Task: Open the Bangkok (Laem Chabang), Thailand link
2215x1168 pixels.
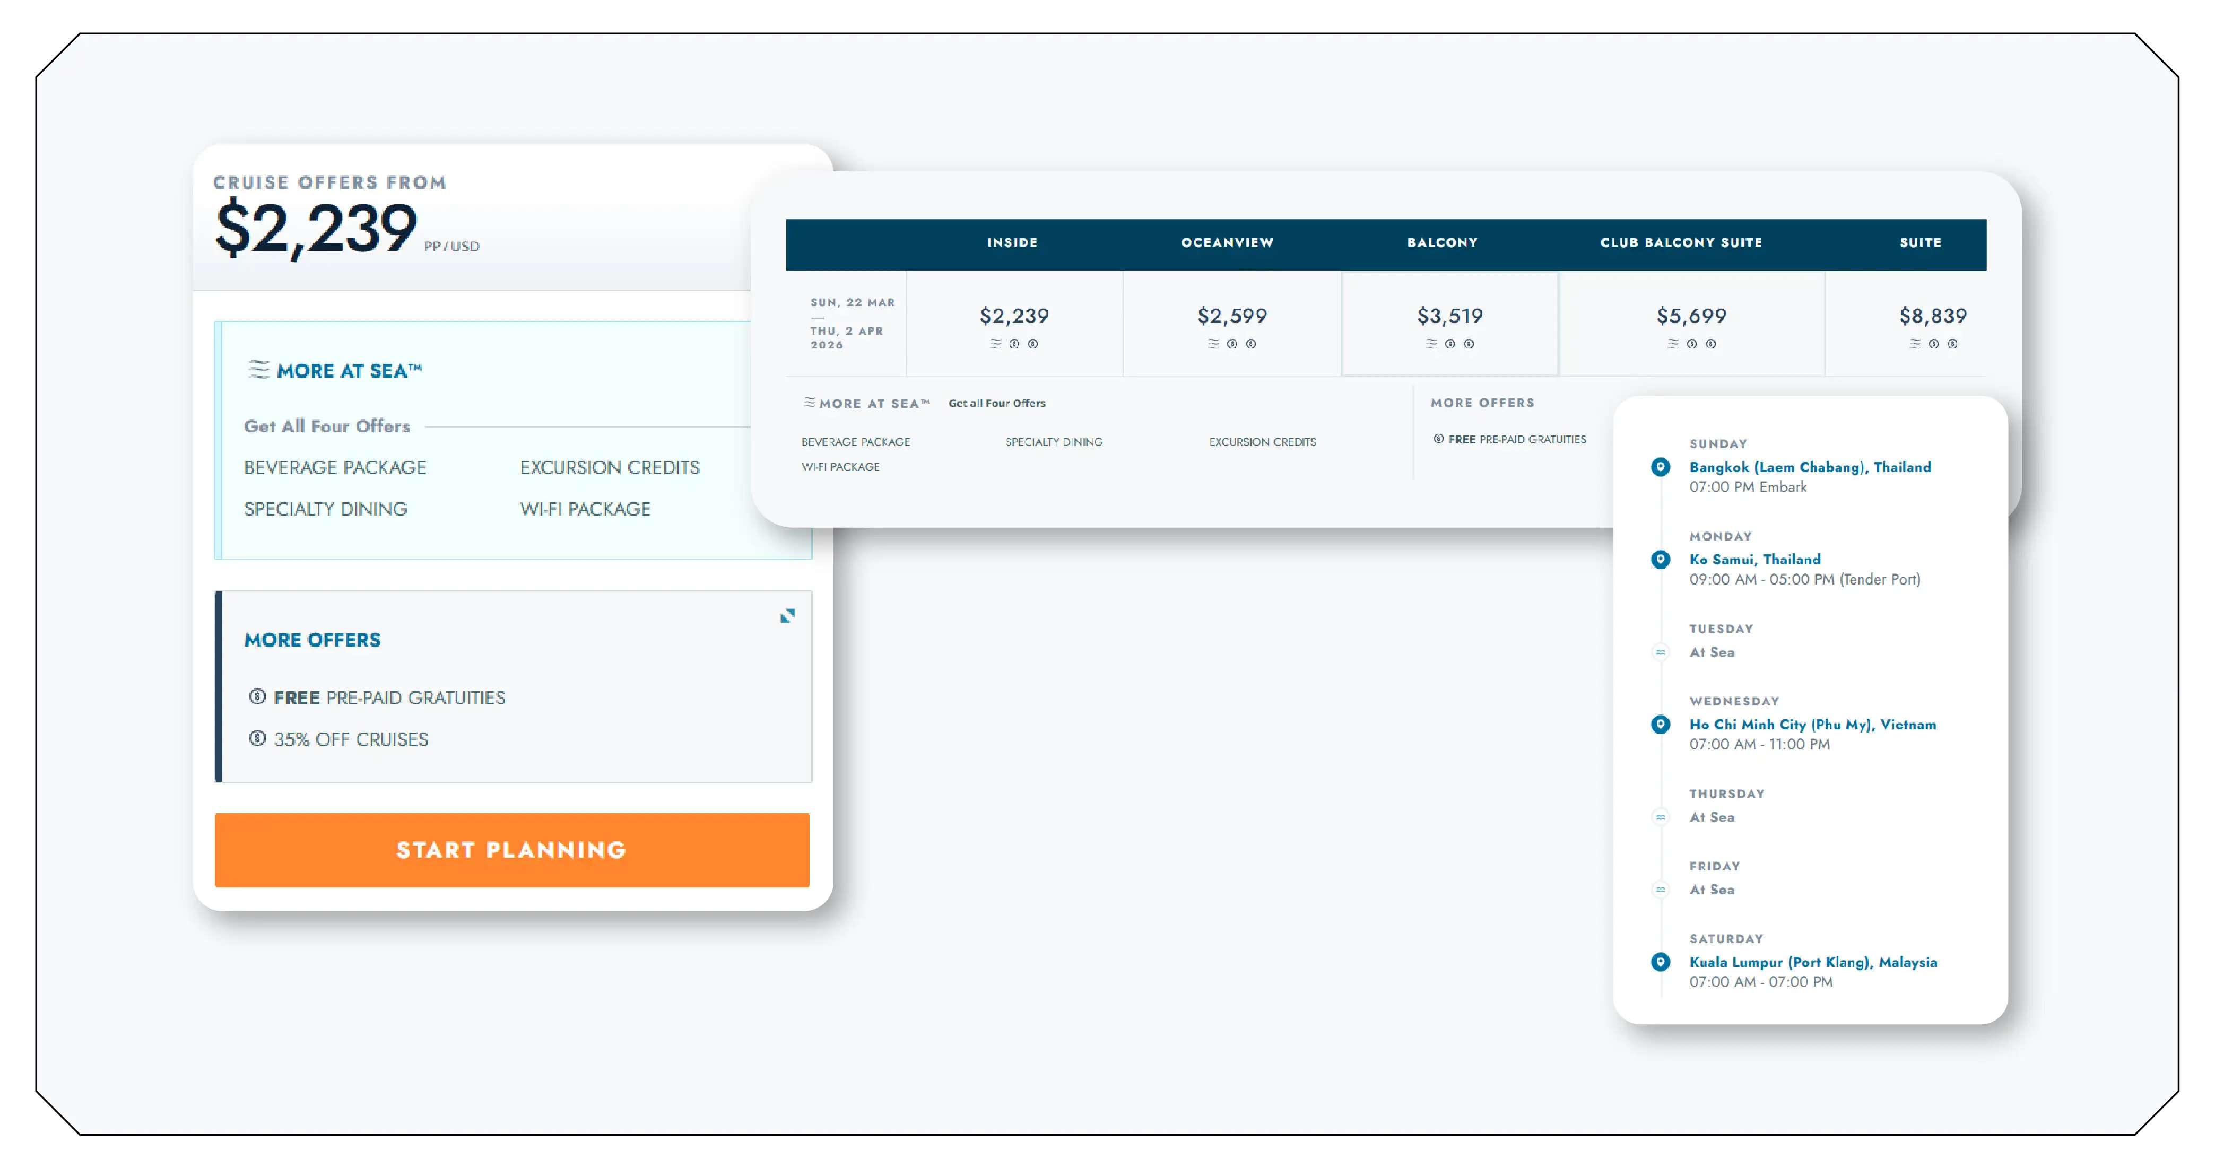Action: [1810, 467]
